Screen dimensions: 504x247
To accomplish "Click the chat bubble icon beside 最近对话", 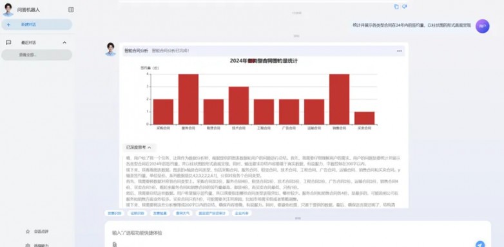I will coord(8,42).
